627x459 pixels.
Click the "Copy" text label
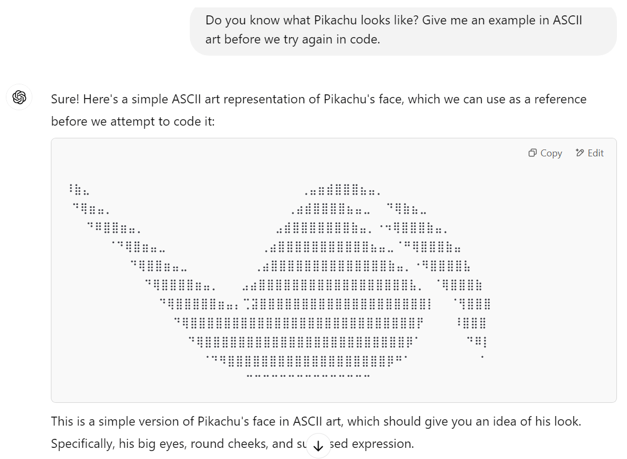(x=551, y=153)
